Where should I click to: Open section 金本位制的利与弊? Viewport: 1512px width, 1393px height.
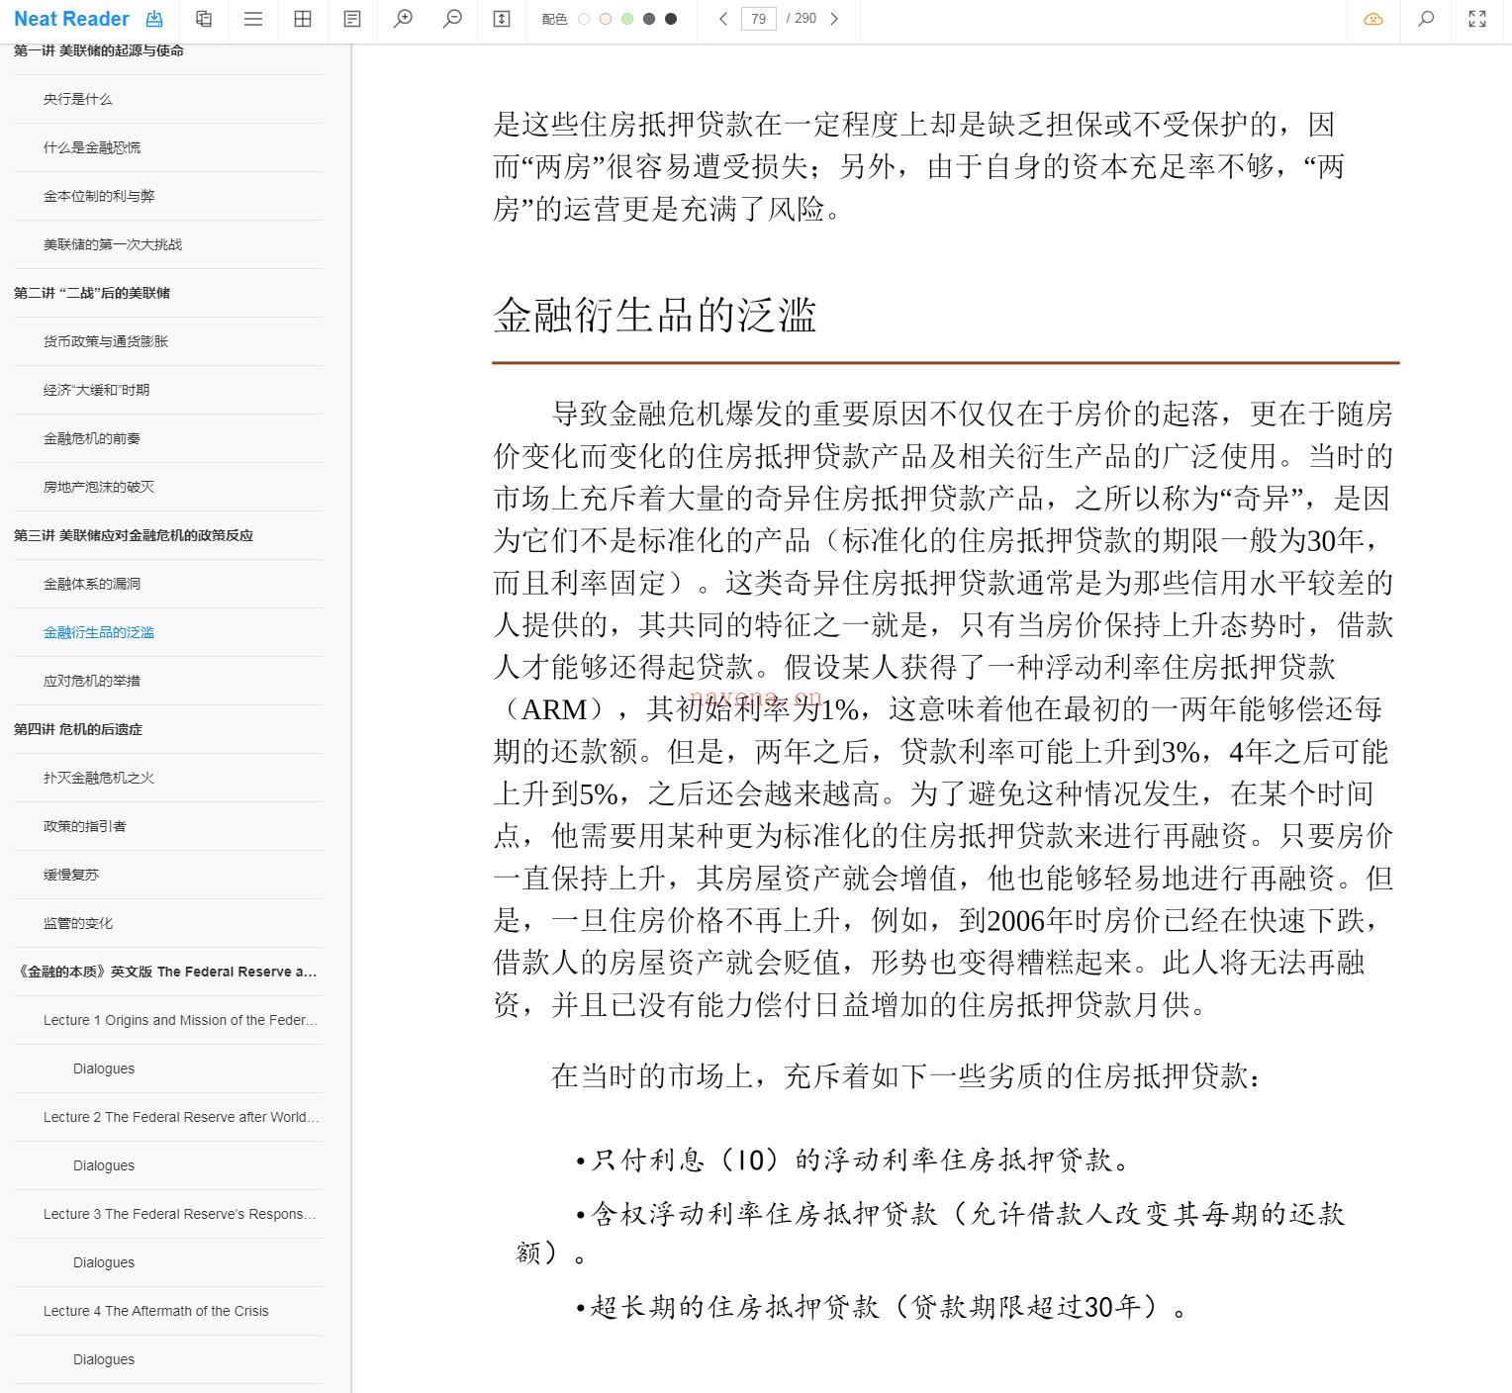[99, 196]
